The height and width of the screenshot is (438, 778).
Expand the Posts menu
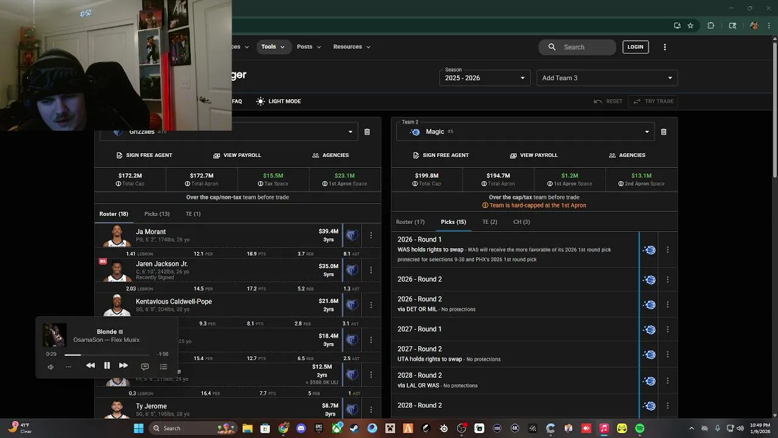309,47
